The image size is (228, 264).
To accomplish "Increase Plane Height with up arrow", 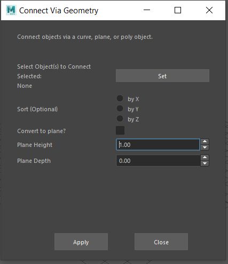I will tap(205, 142).
